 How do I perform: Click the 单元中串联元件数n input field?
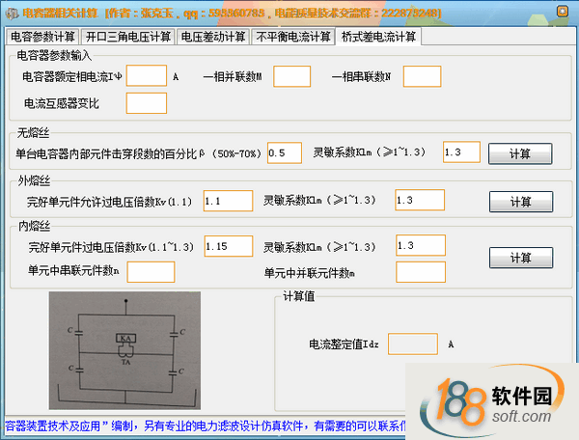(x=151, y=272)
